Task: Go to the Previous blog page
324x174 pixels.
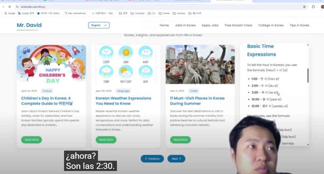Action: pos(152,159)
